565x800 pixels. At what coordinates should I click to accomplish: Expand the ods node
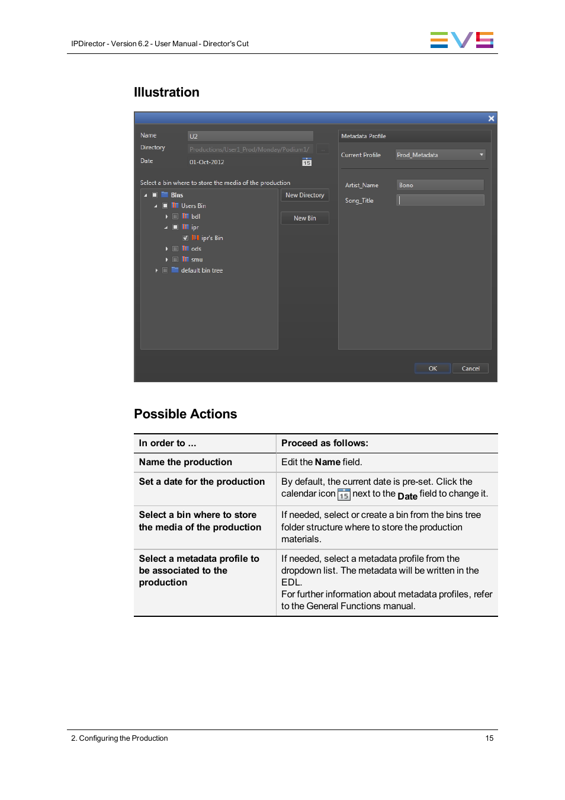166,248
